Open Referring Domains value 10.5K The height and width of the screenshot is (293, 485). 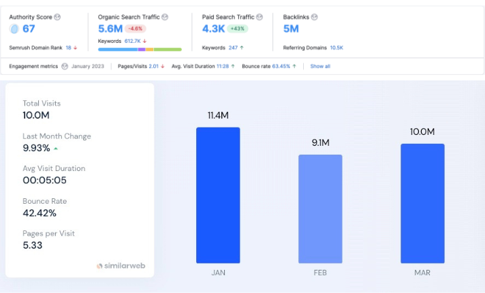pyautogui.click(x=337, y=48)
